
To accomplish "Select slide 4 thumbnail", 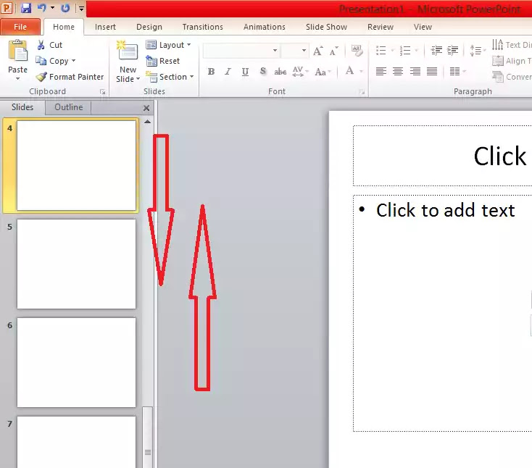I will [76, 165].
